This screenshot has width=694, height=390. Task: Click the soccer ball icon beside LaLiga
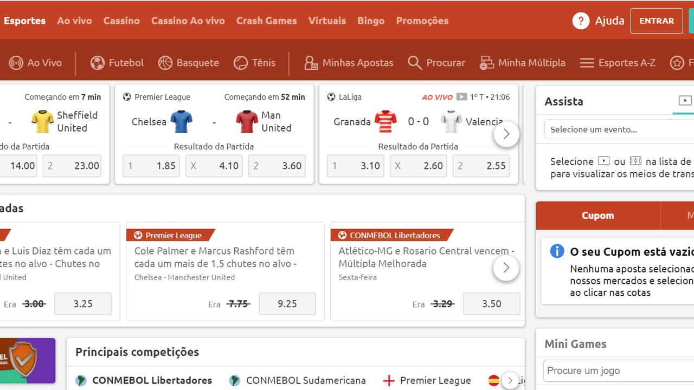coord(331,97)
